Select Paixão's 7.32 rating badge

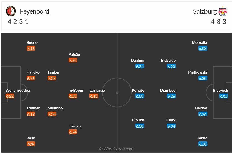(x=73, y=60)
